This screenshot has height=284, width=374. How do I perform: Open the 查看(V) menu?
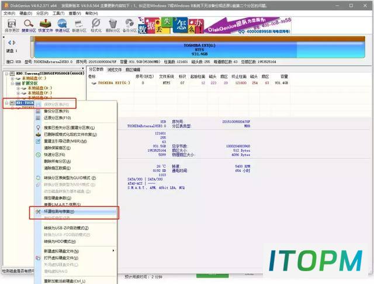coord(75,13)
